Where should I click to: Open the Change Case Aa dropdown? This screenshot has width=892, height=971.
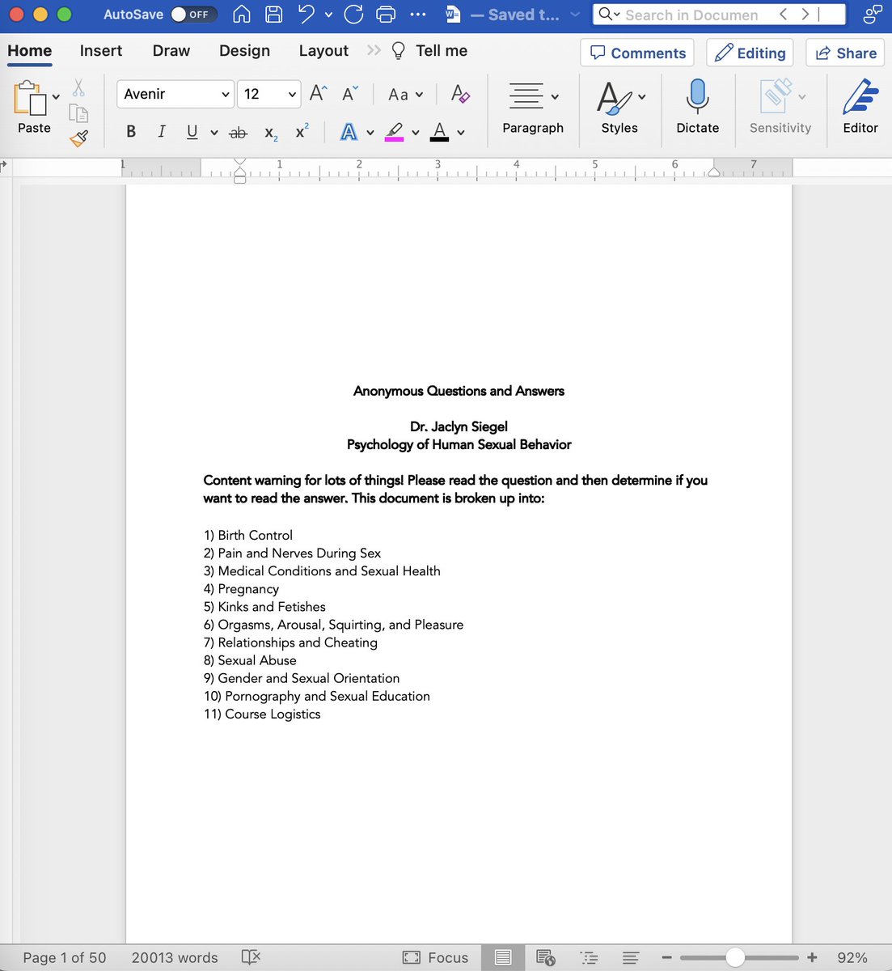[405, 95]
